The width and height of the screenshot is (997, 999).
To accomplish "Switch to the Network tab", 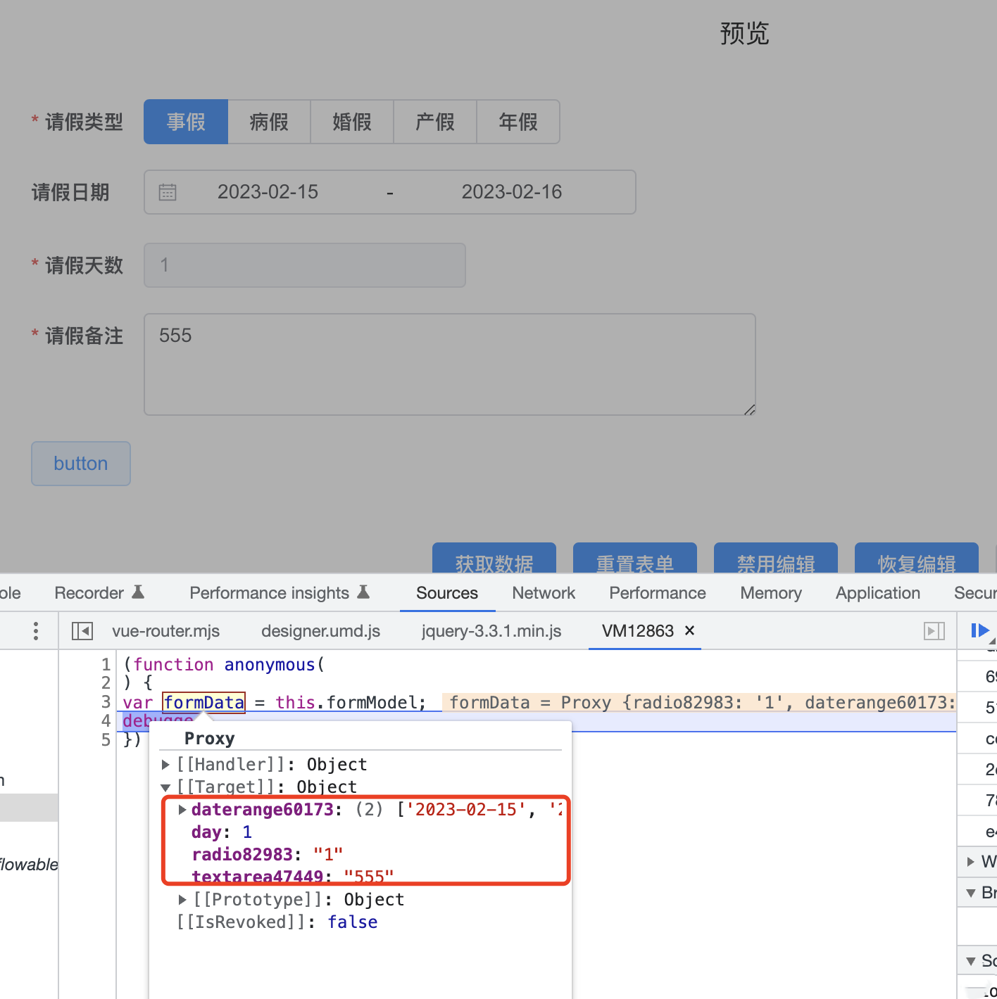I will [544, 593].
